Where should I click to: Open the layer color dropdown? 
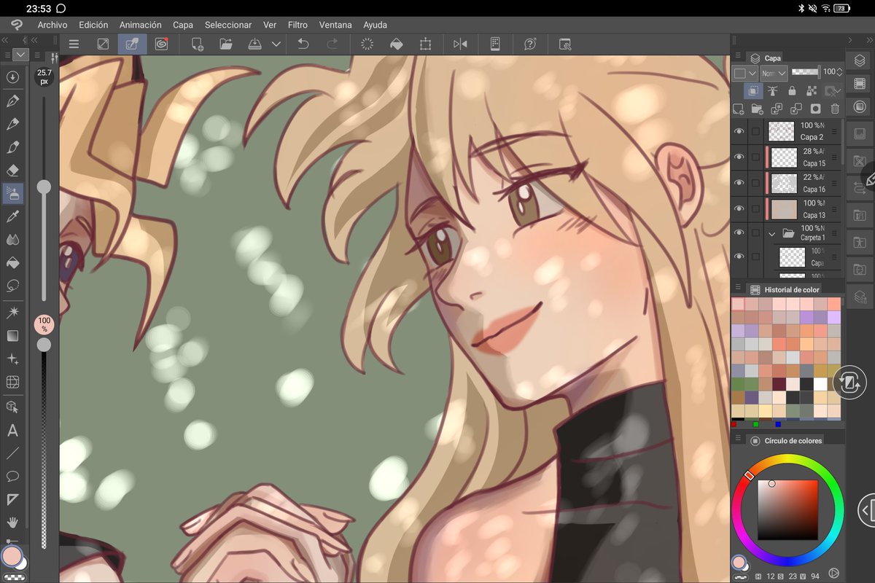[x=744, y=72]
